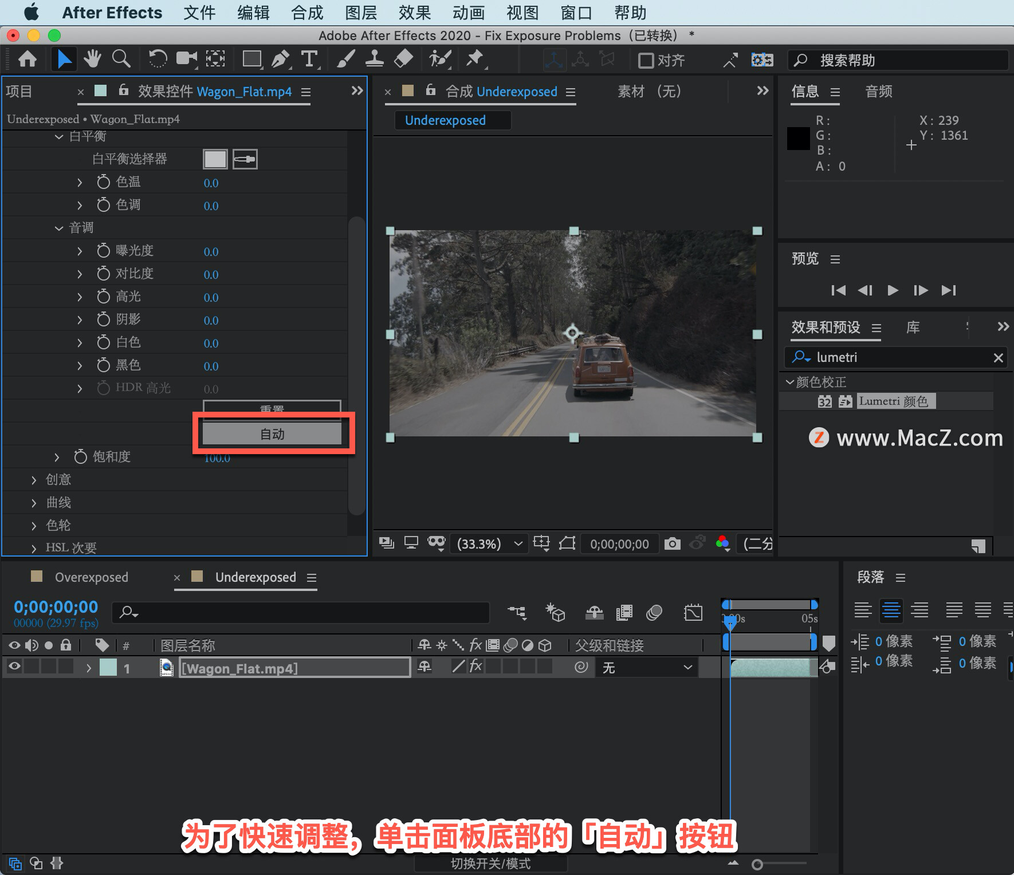1014x875 pixels.
Task: Expand Wagon_Flat.mp4 layer properties
Action: (x=88, y=668)
